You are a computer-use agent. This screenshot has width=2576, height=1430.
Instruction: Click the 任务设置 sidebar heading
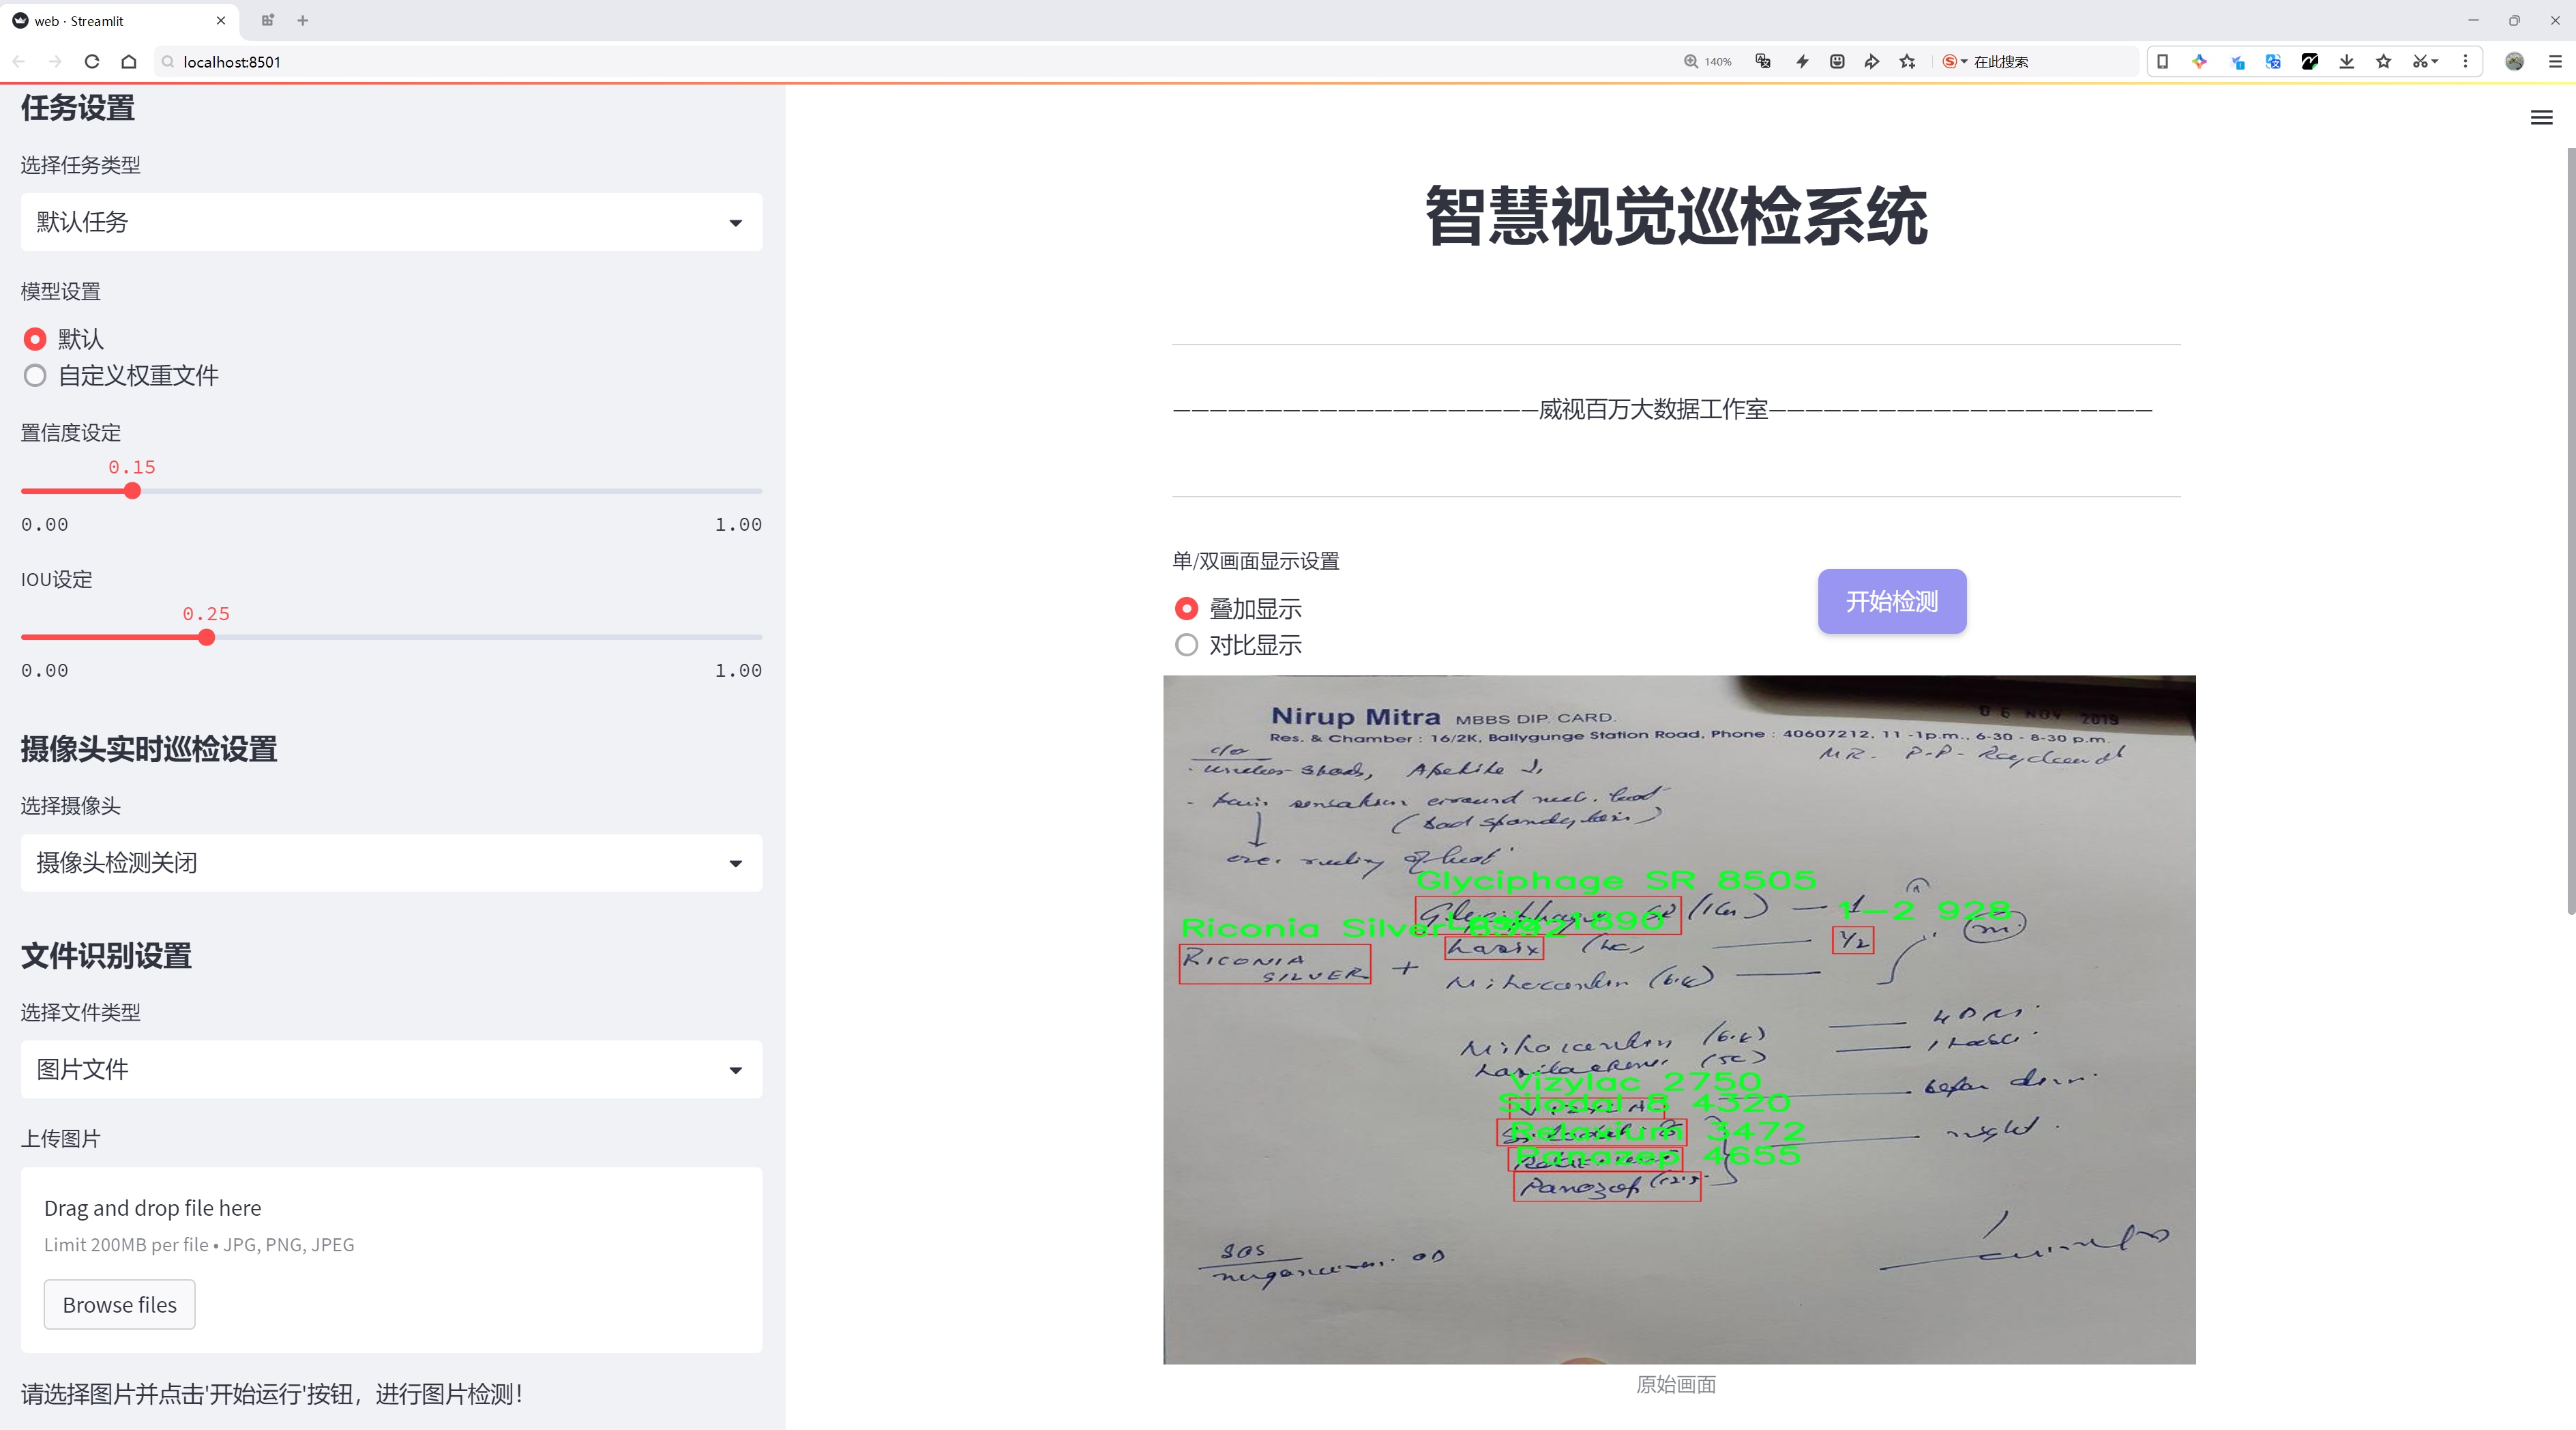tap(78, 108)
